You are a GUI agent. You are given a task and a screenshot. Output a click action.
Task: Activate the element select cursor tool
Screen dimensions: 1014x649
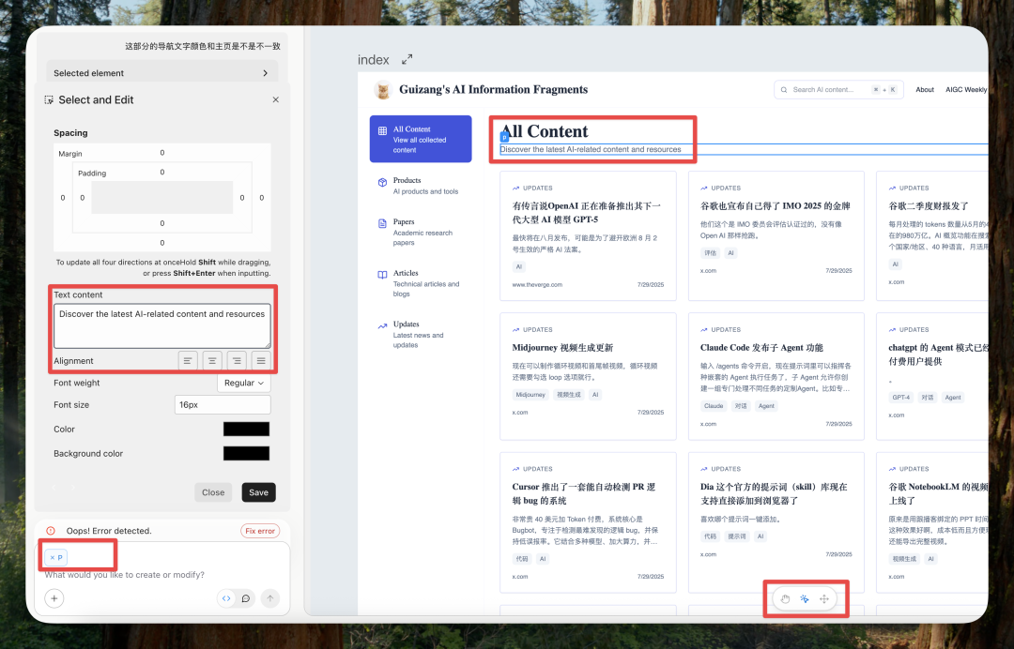(805, 598)
